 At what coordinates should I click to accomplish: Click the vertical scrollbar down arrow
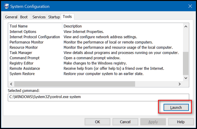[186, 78]
